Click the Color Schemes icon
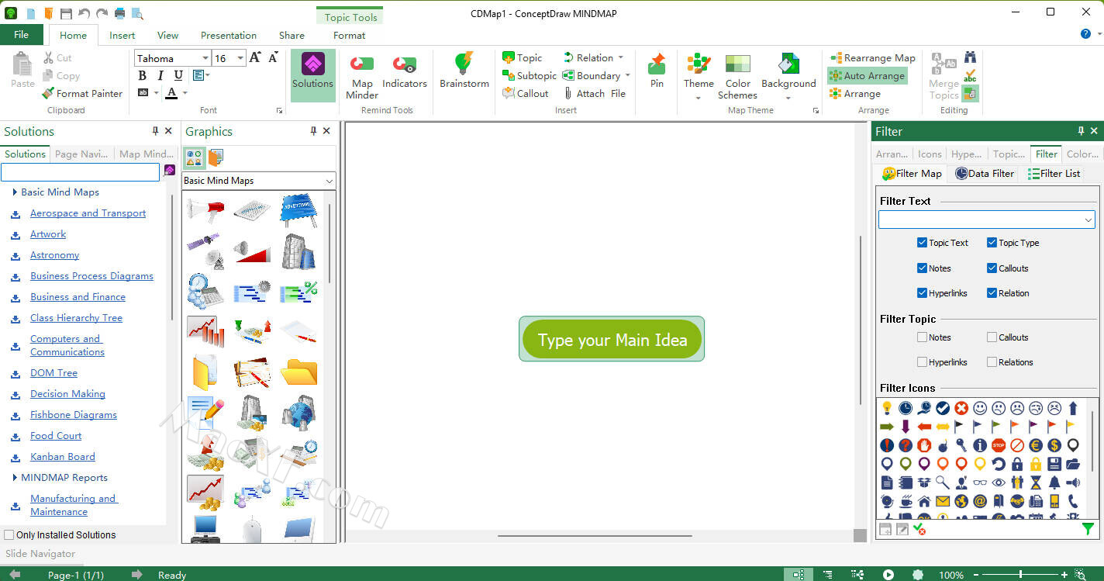This screenshot has height=581, width=1104. pos(737,66)
